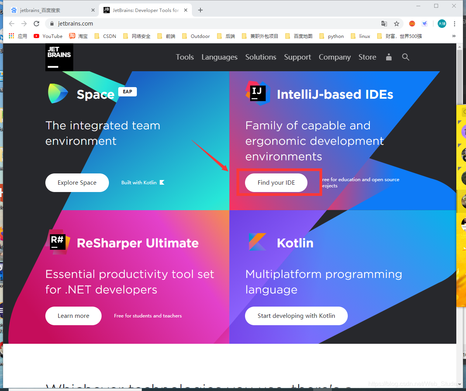The height and width of the screenshot is (391, 466).
Task: Open site search magnifier icon
Action: tap(406, 57)
